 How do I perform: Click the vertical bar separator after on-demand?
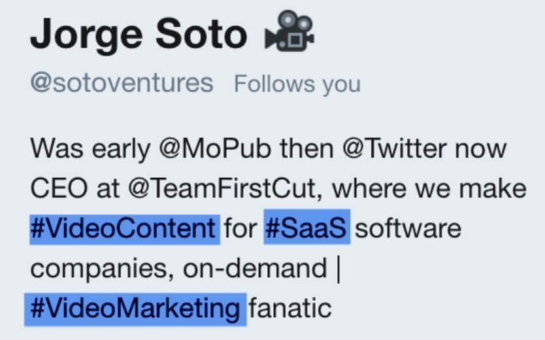coord(338,269)
